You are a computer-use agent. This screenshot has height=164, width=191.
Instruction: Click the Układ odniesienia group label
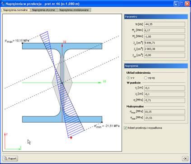tap(138, 73)
